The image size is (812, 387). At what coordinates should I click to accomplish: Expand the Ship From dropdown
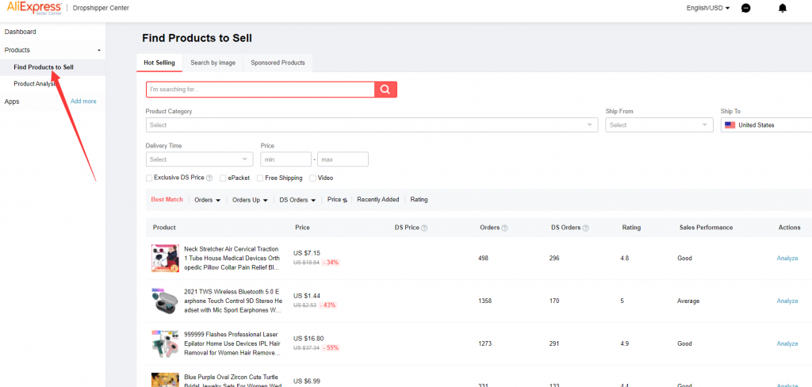coord(659,125)
